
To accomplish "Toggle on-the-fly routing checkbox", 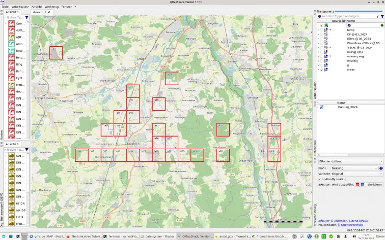I will point(320,179).
